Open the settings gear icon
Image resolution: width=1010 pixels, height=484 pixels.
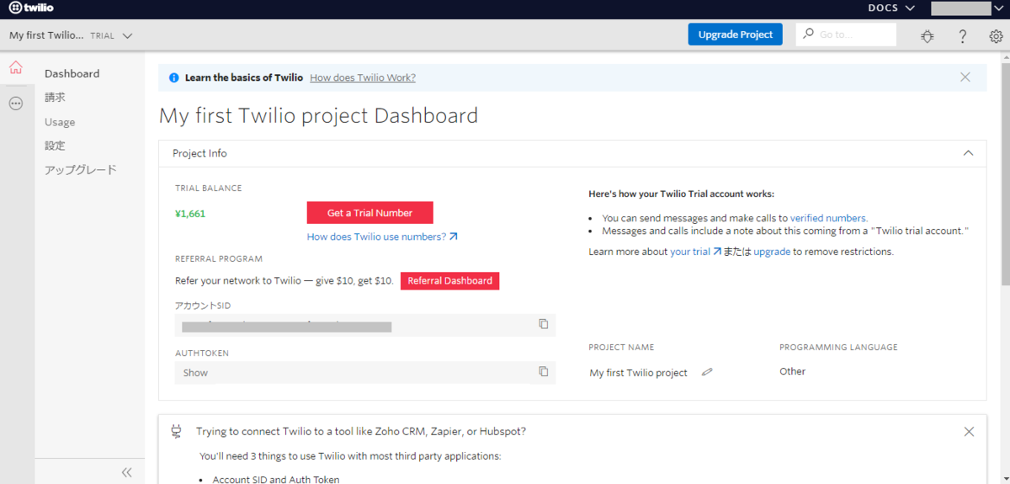(x=996, y=36)
